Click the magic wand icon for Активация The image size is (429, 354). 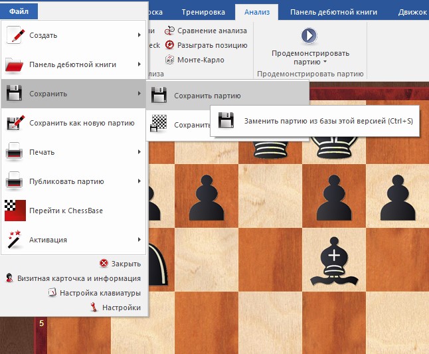click(15, 240)
